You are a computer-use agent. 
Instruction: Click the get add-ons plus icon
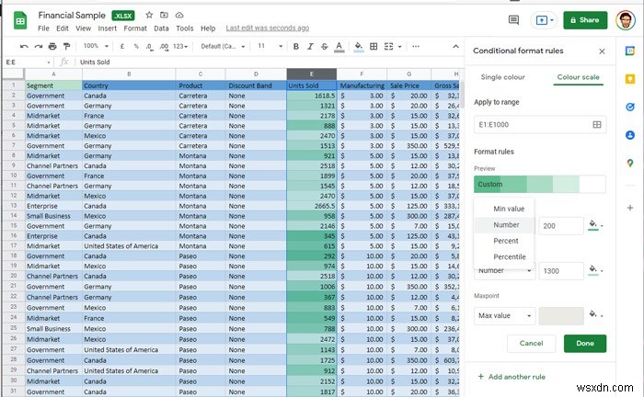point(630,208)
